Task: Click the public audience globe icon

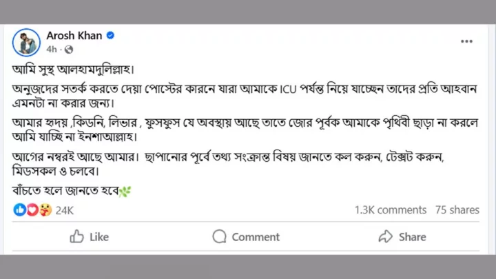Action: click(69, 50)
